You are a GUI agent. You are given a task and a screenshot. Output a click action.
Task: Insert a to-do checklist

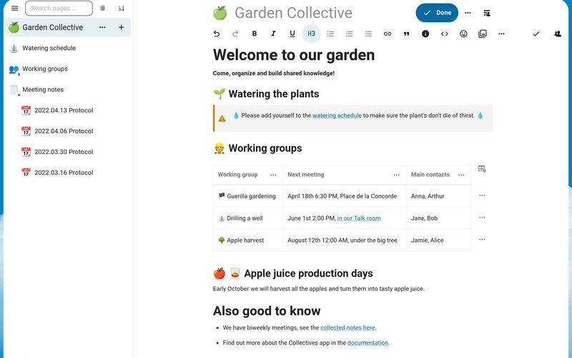pyautogui.click(x=368, y=34)
